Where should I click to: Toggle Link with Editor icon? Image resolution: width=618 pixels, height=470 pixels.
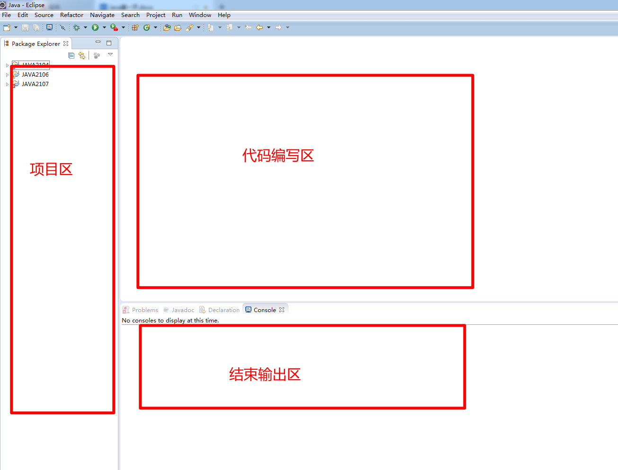point(82,55)
